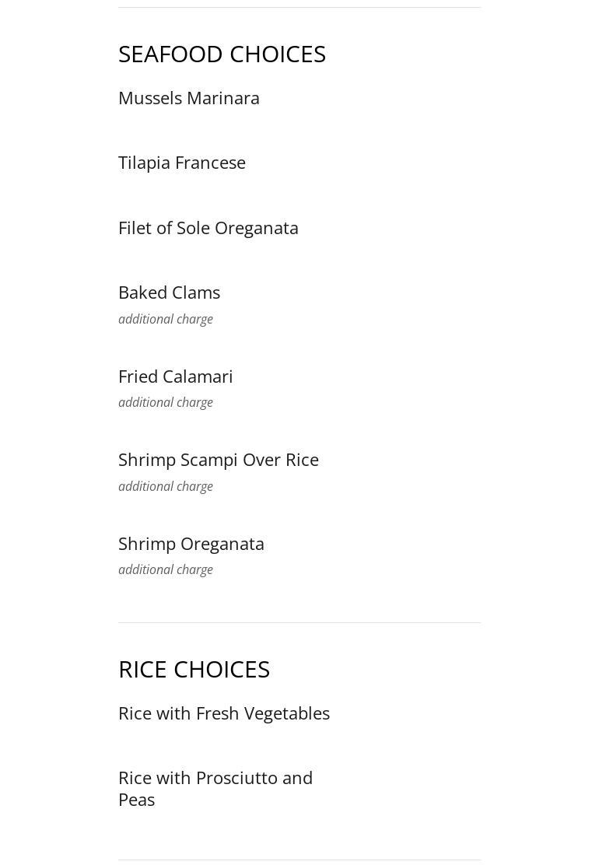
Task: Select Shrimp Scampi Over Rice
Action: 219,460
